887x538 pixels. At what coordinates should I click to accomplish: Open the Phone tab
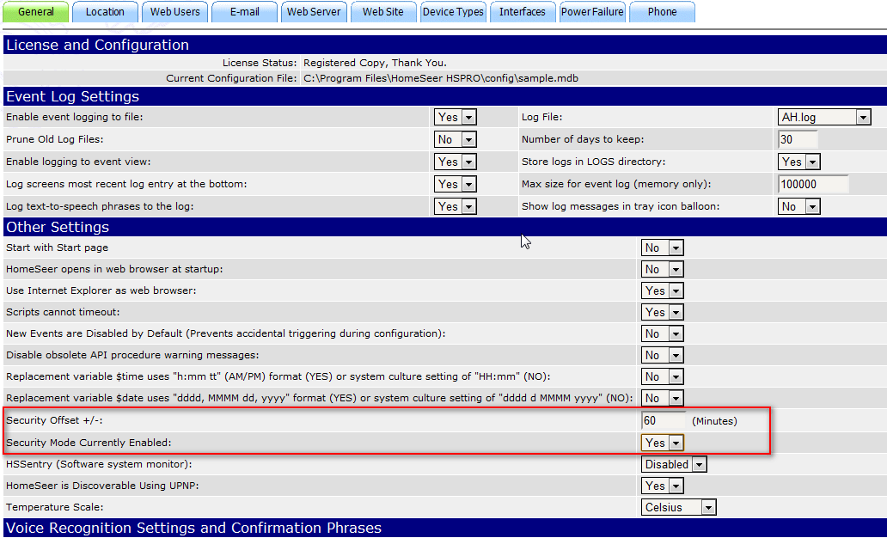(x=662, y=12)
